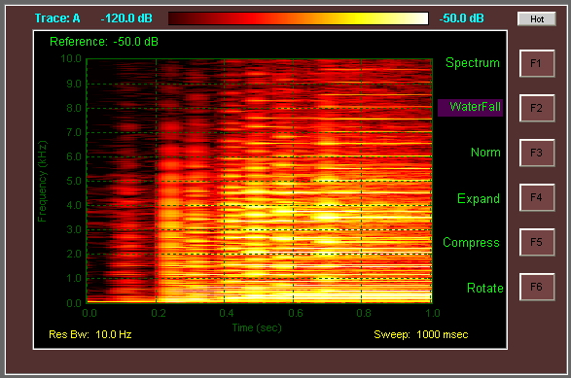
Task: Click the Trace: A label
Action: pyautogui.click(x=57, y=18)
